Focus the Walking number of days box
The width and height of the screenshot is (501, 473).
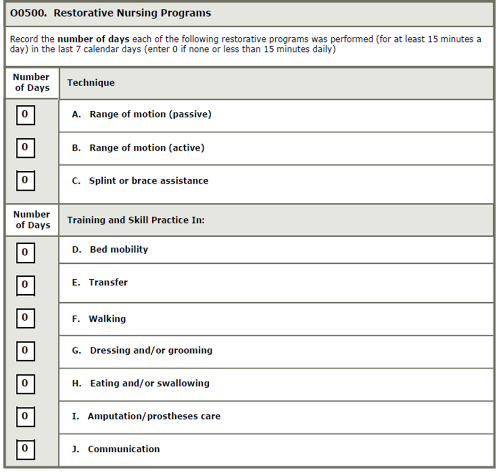25,318
